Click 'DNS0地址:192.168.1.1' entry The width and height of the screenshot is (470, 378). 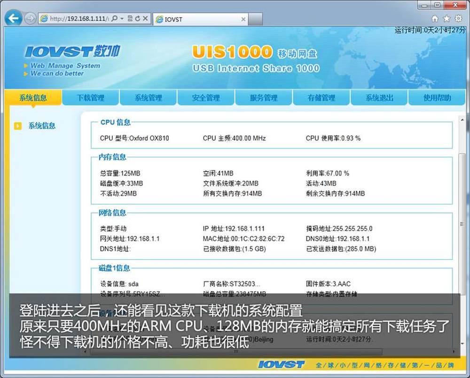(x=337, y=239)
